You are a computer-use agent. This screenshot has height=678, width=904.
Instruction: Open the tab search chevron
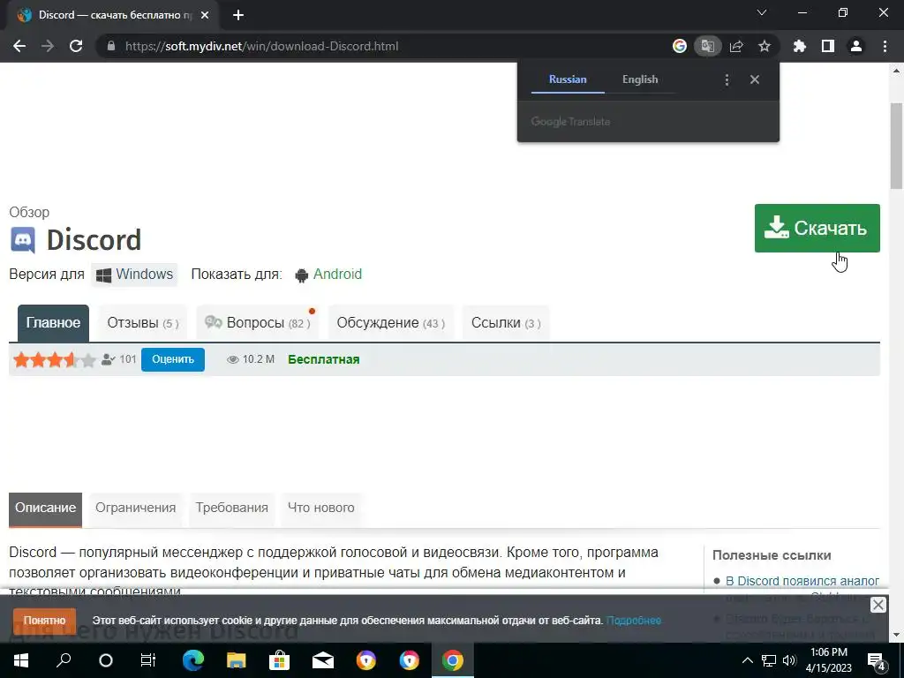click(x=762, y=12)
